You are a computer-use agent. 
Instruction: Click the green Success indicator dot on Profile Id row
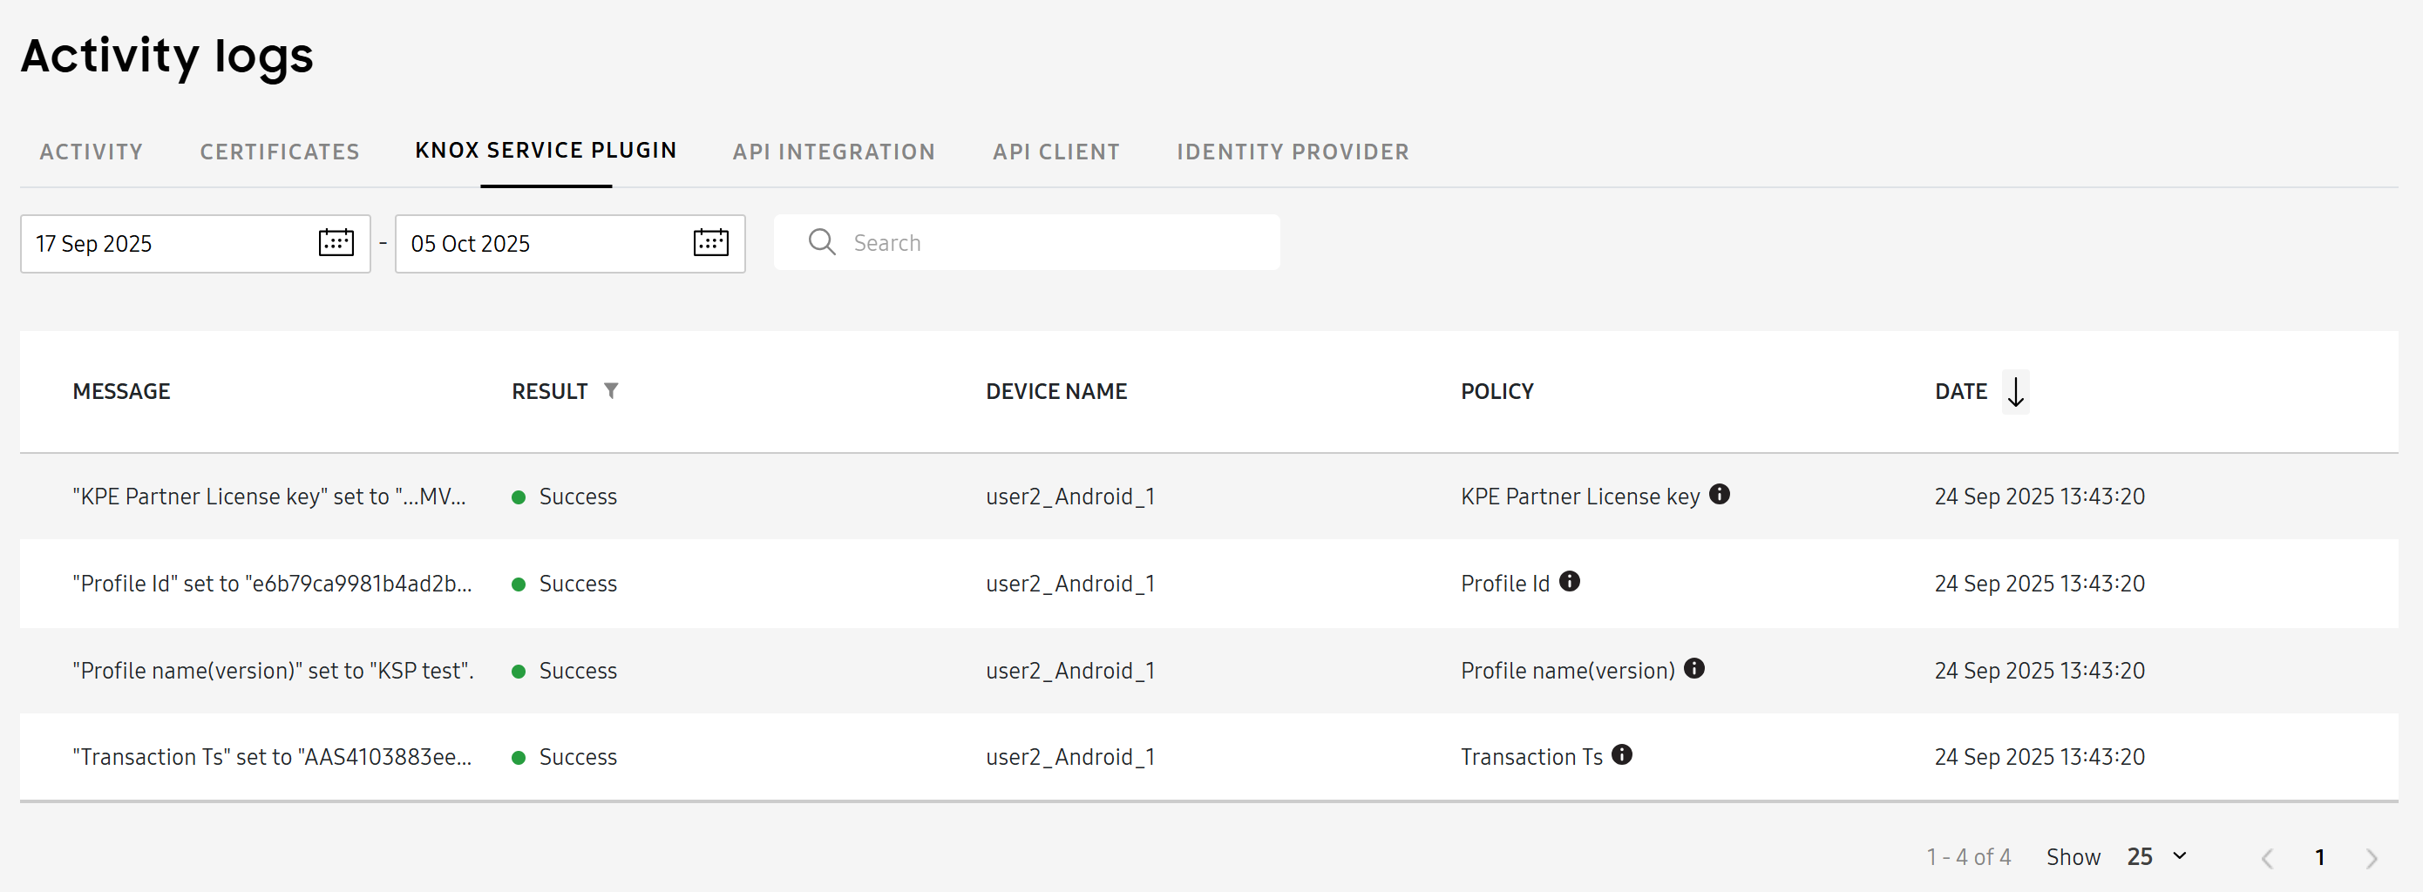tap(519, 583)
